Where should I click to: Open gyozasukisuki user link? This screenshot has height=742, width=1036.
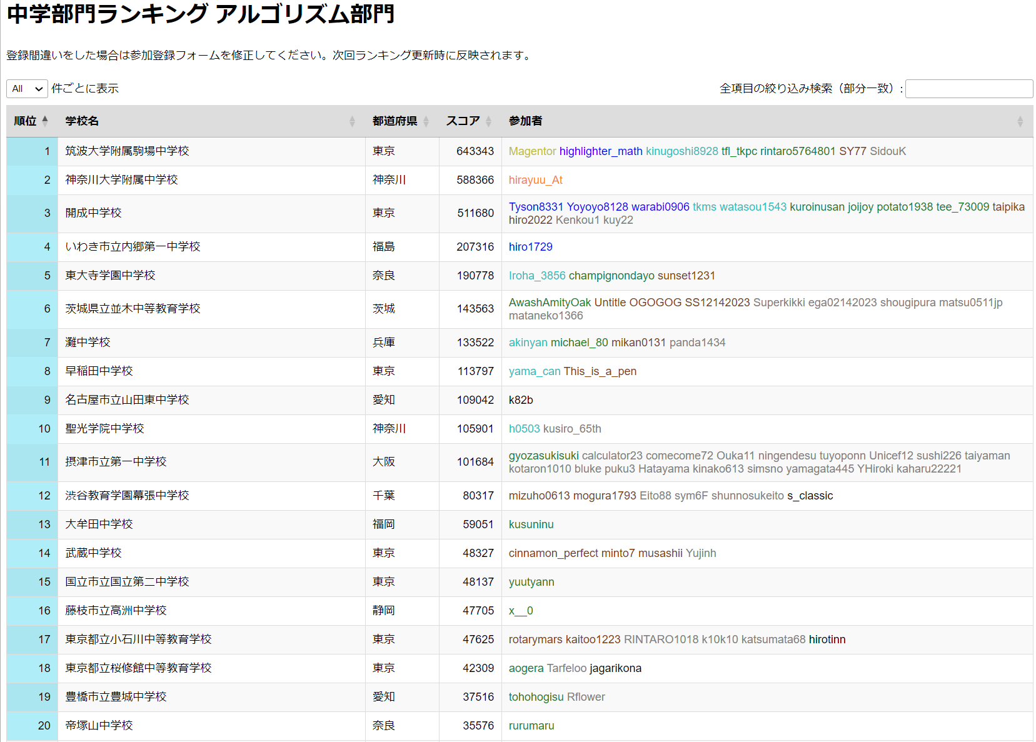pyautogui.click(x=544, y=456)
